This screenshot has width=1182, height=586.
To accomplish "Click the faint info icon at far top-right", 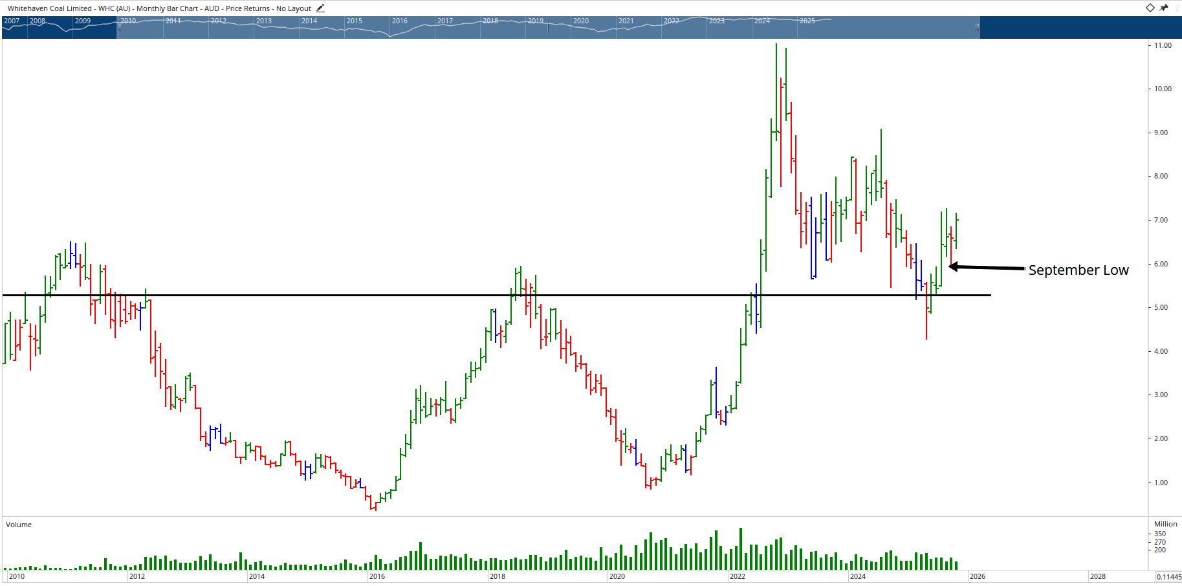I will point(1177,8).
